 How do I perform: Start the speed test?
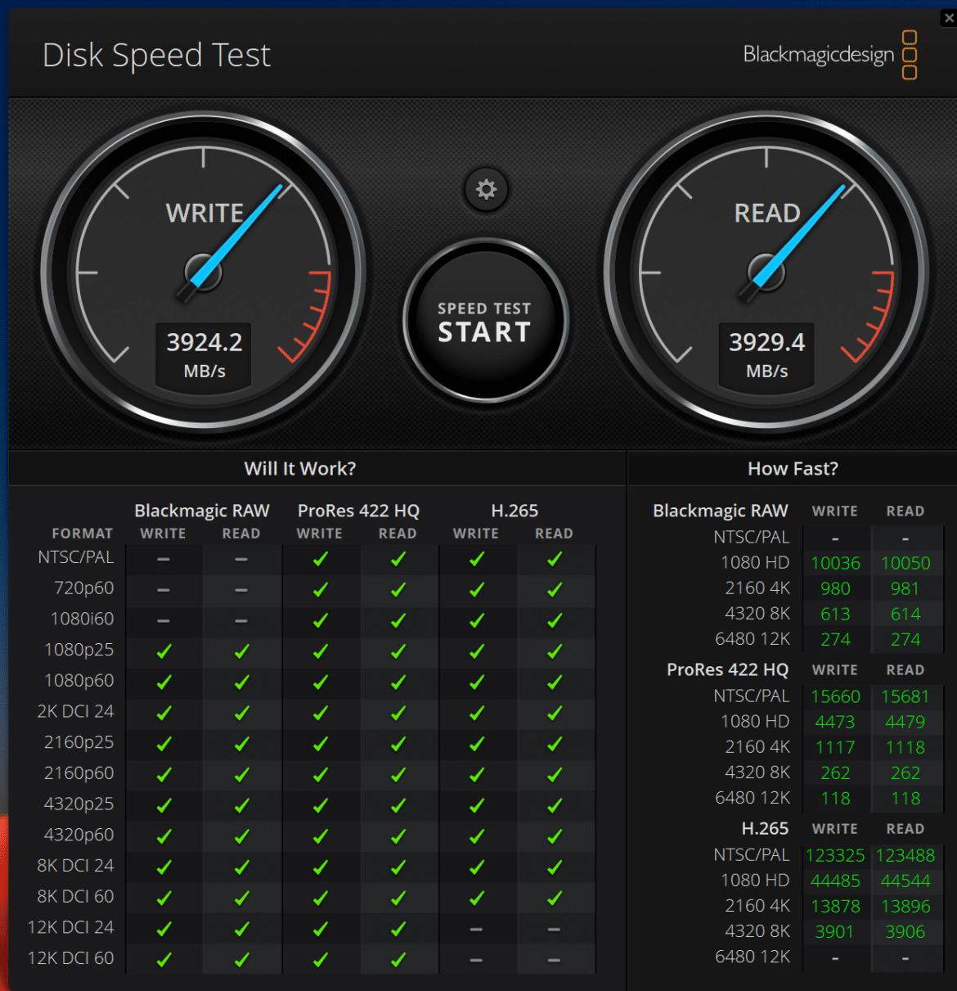click(x=486, y=321)
